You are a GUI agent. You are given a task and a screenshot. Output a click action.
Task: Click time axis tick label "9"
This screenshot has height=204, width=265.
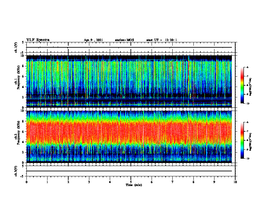coord(214,182)
